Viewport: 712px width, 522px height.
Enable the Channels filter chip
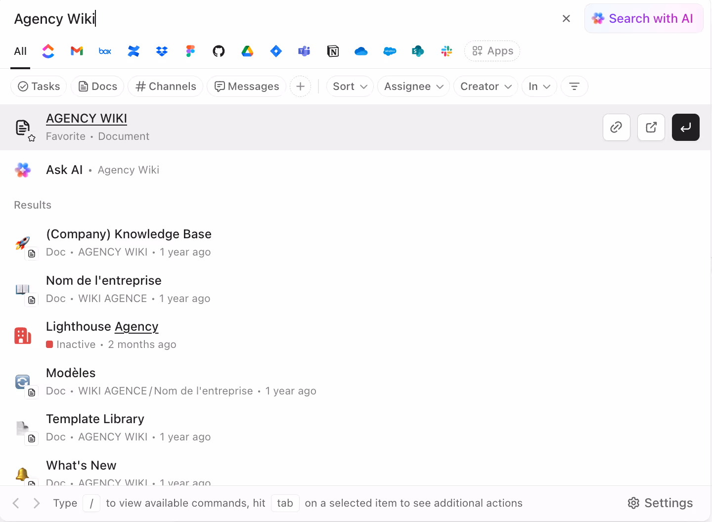(x=166, y=87)
